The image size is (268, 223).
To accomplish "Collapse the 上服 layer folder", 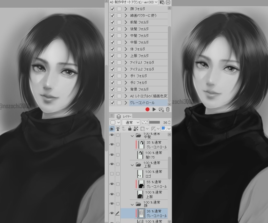I will [x=132, y=165].
